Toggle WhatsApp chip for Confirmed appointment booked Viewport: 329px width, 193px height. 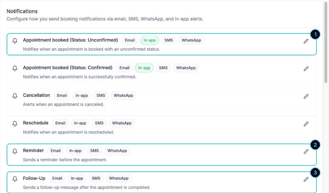pos(186,68)
